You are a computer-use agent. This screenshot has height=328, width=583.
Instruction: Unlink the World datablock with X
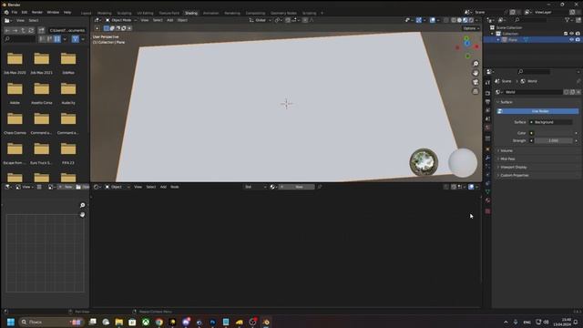[x=578, y=92]
